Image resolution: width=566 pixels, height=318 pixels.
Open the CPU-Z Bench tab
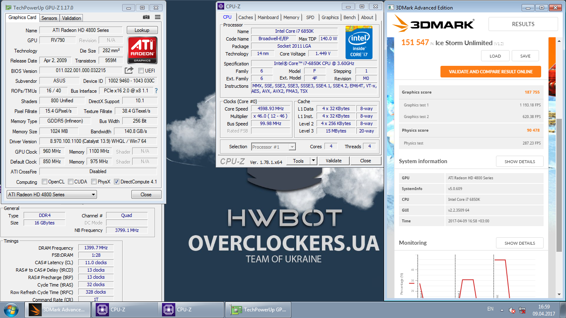click(x=350, y=17)
